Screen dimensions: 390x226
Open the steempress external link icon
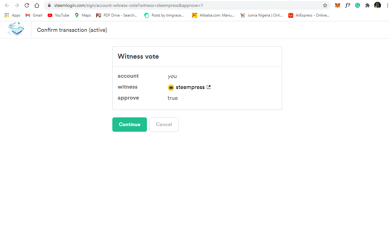208,87
